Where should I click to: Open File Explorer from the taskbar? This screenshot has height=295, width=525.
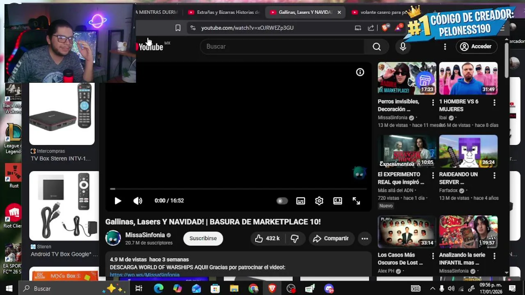[x=234, y=288]
